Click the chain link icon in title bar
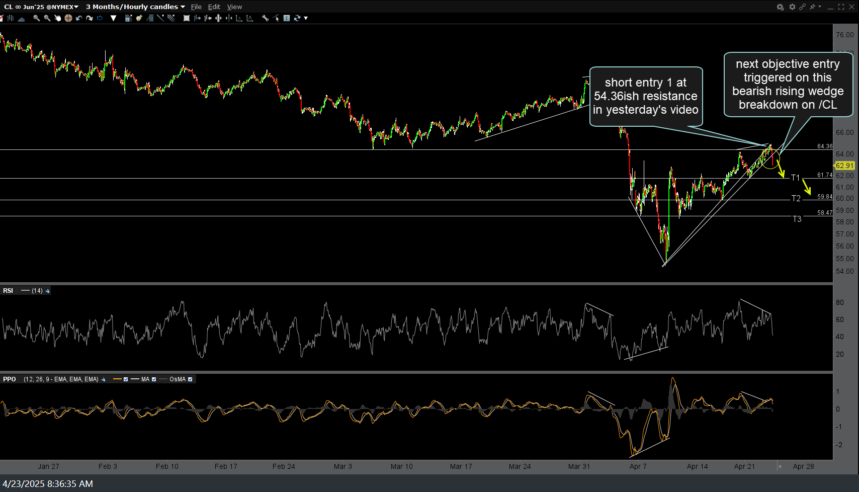This screenshot has width=859, height=492. pos(803,7)
